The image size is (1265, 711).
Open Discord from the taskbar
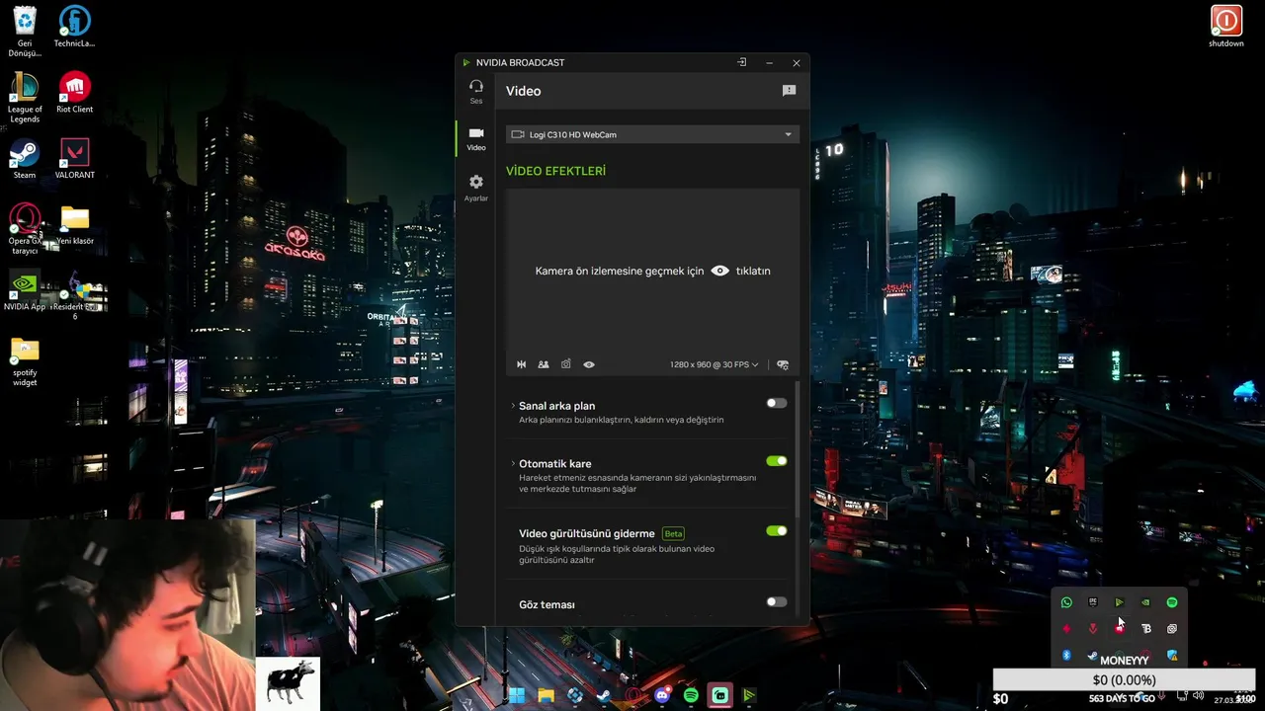[662, 695]
